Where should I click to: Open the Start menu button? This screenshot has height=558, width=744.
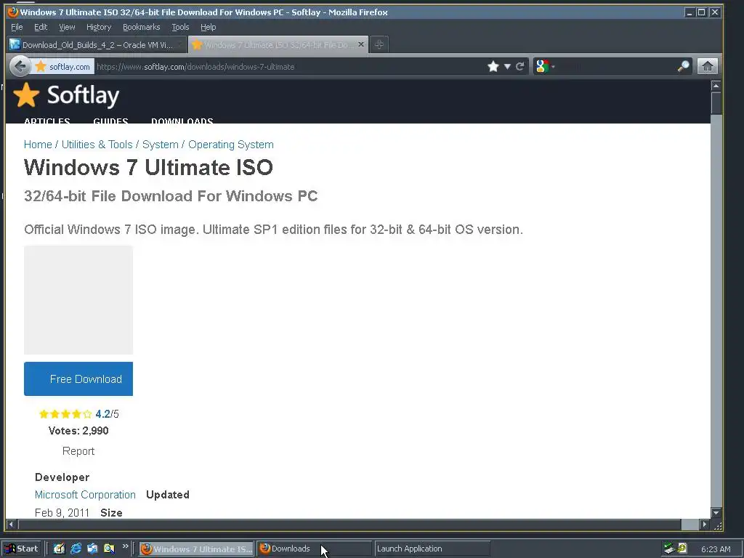23,549
